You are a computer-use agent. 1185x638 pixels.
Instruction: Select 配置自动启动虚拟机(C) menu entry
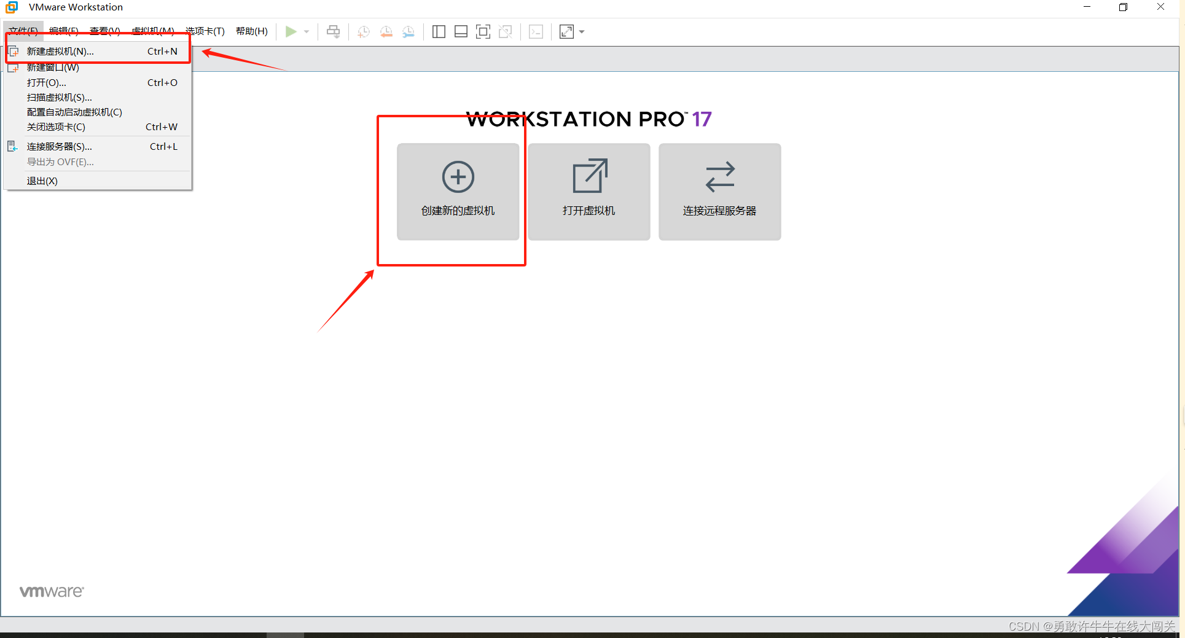(x=98, y=112)
